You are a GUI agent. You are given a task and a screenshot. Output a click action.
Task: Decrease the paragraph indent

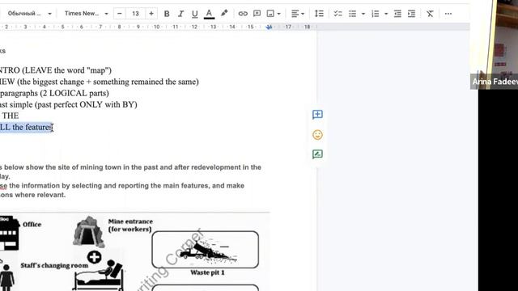click(x=397, y=14)
